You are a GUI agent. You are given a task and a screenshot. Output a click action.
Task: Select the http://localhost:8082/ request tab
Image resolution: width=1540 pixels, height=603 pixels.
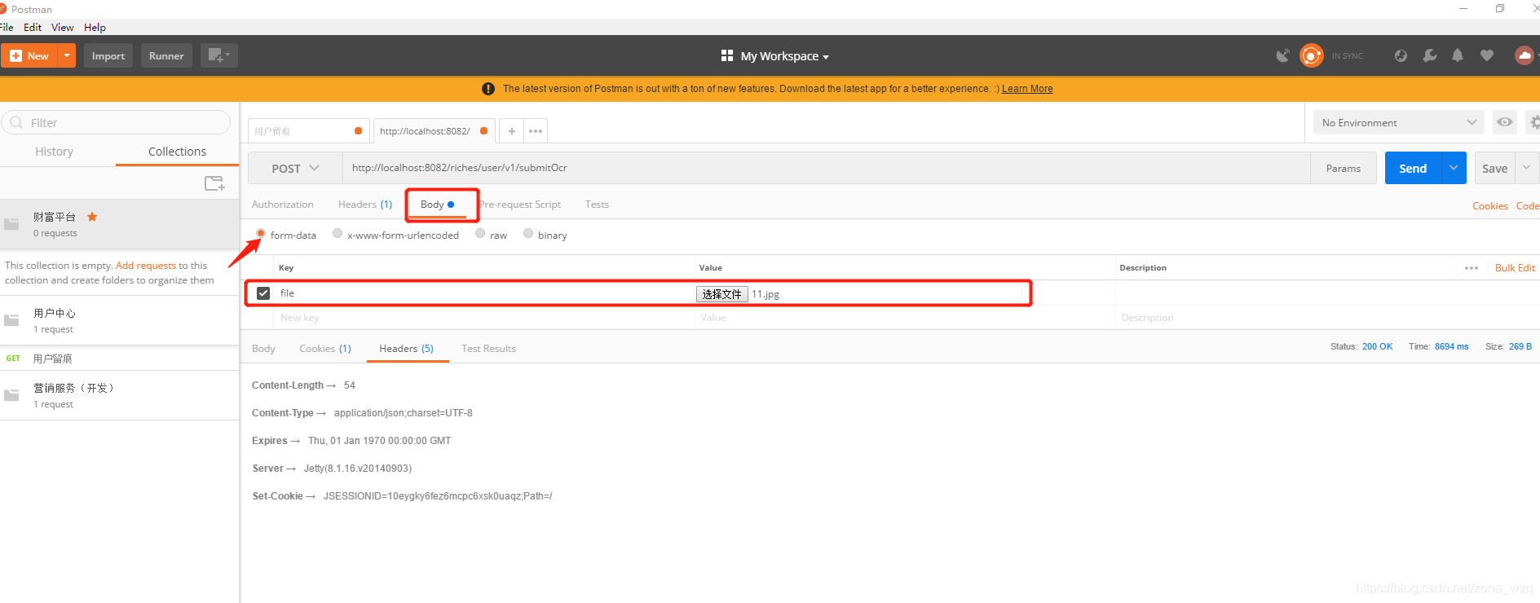point(434,130)
